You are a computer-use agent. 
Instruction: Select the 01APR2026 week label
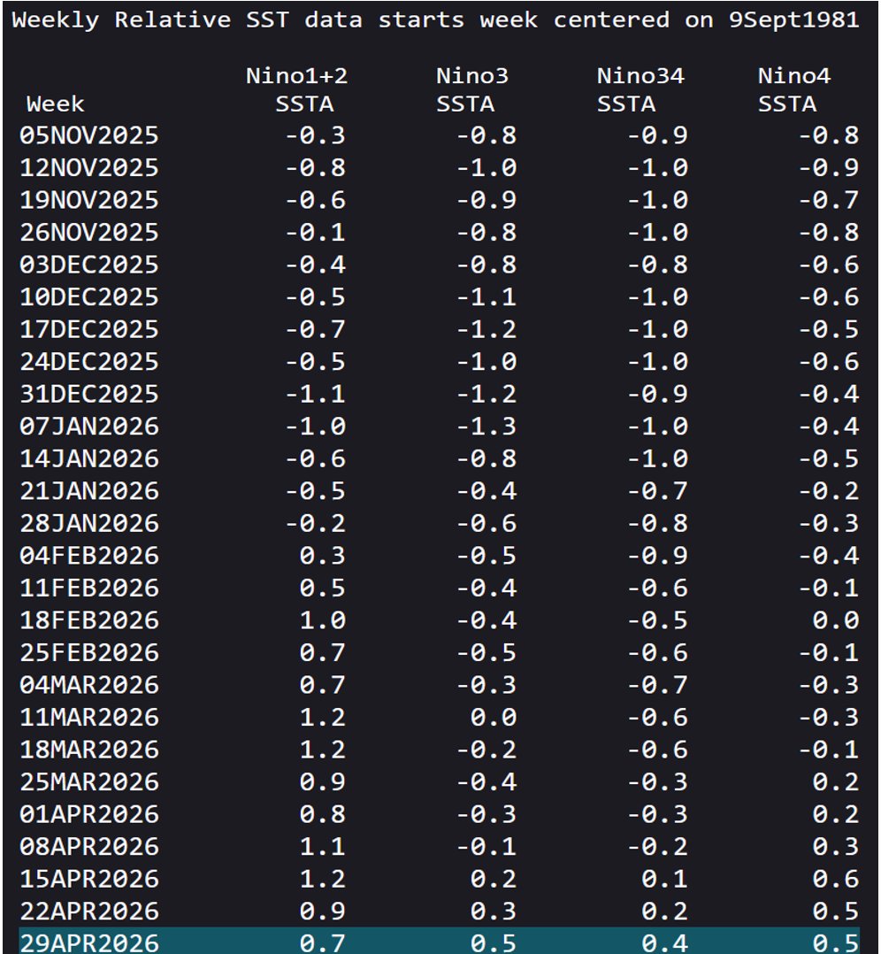(x=89, y=814)
